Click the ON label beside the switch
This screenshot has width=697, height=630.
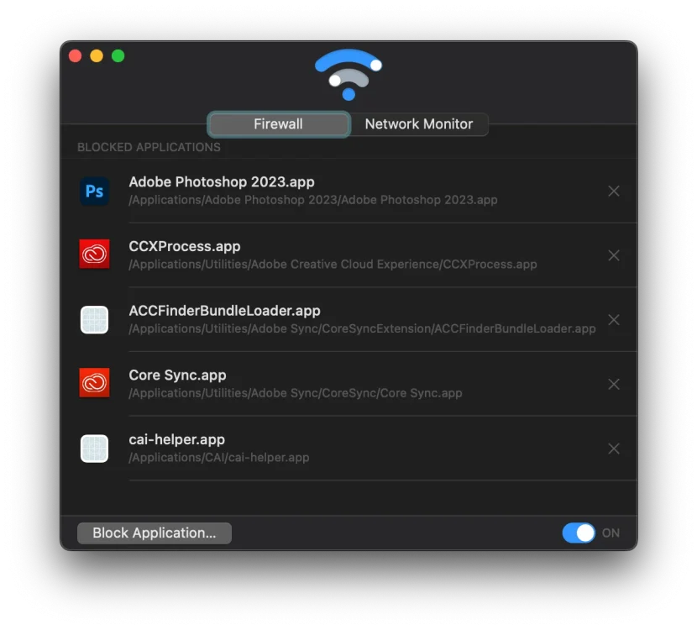(x=611, y=533)
